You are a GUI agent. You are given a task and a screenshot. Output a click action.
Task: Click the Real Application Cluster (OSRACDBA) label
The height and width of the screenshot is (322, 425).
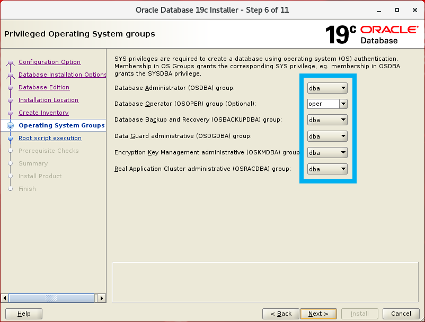point(202,169)
